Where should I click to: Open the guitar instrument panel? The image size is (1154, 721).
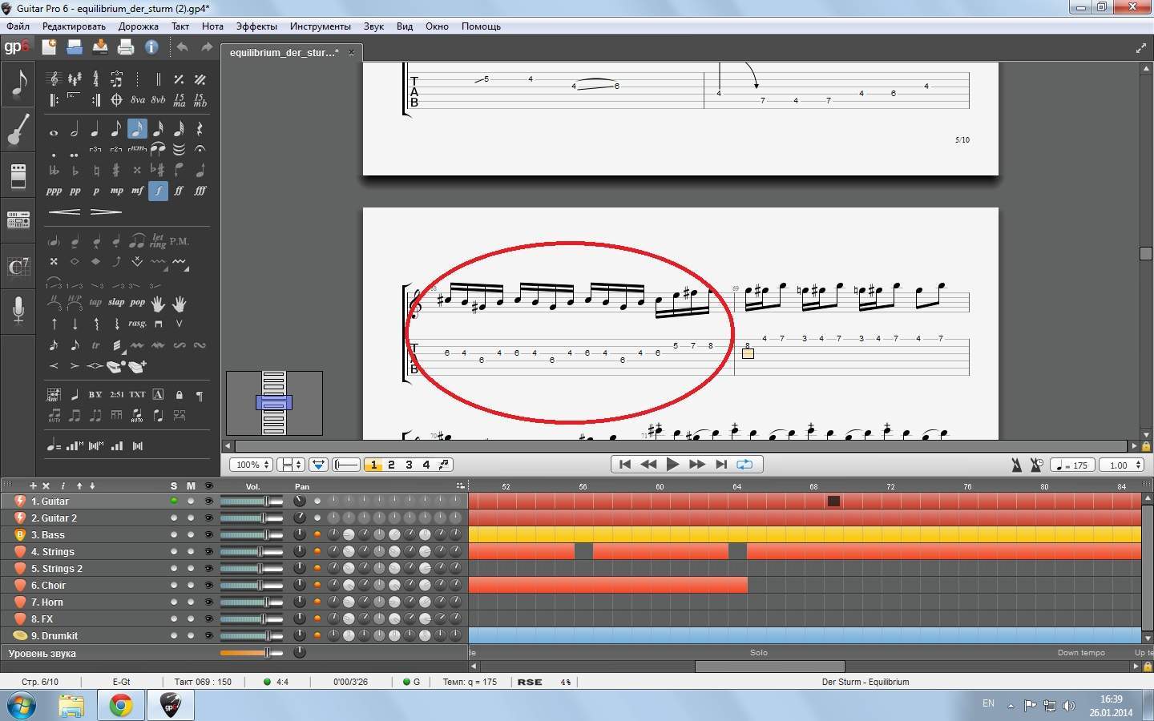pyautogui.click(x=18, y=129)
